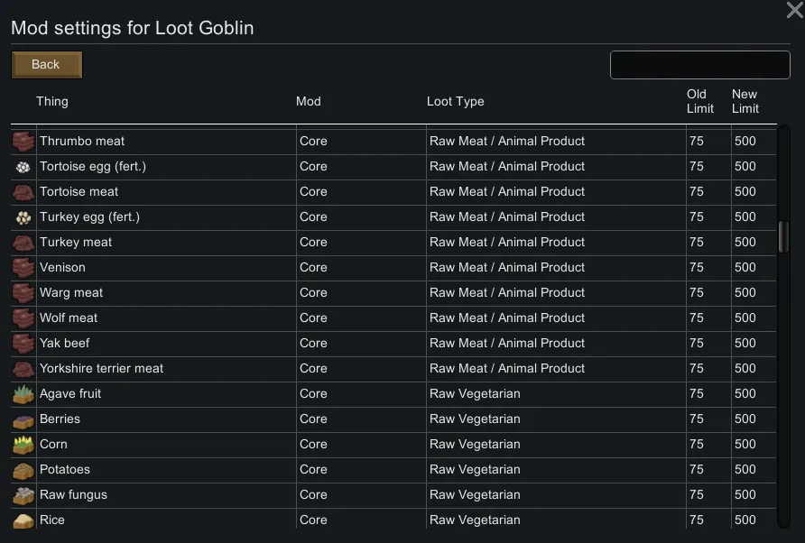Click the New Limit column header
The height and width of the screenshot is (543, 805).
click(x=745, y=101)
